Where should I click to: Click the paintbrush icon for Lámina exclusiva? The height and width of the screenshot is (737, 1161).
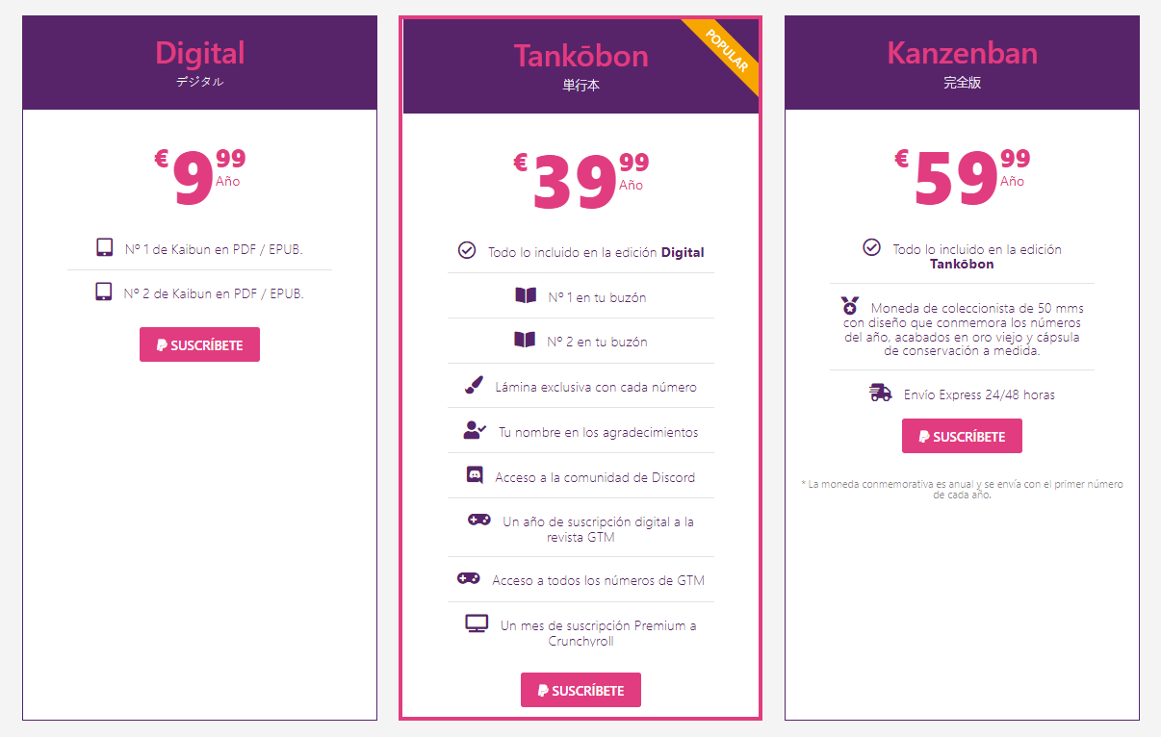click(473, 385)
